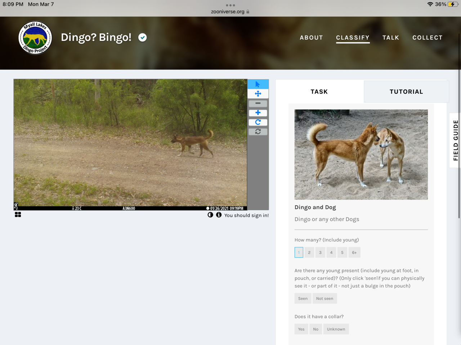This screenshot has width=461, height=345.
Task: Open the ABOUT page
Action: (x=312, y=37)
